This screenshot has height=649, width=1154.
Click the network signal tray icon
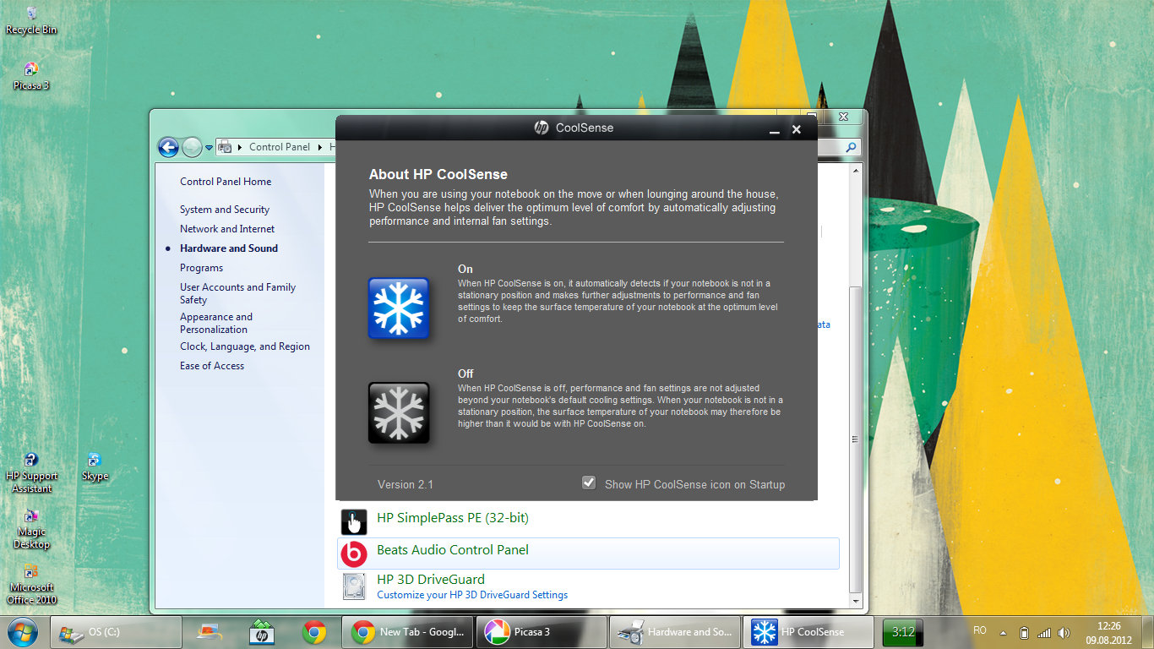tap(1044, 632)
